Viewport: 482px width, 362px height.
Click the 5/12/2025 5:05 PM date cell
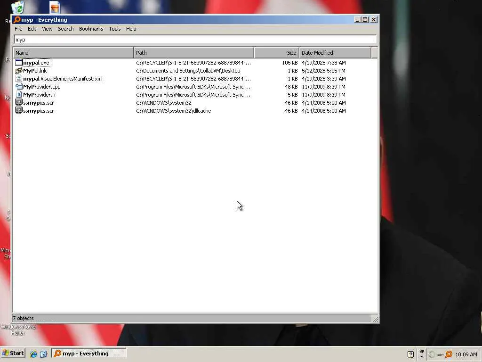(x=323, y=71)
